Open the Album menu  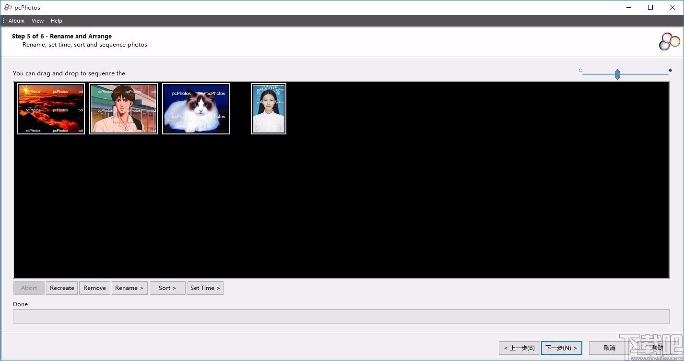[16, 21]
